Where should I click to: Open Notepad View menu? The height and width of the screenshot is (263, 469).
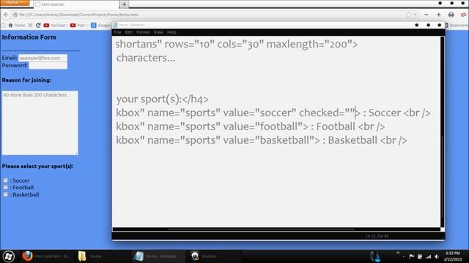click(158, 32)
